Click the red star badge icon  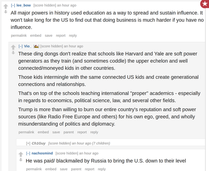[205, 4]
